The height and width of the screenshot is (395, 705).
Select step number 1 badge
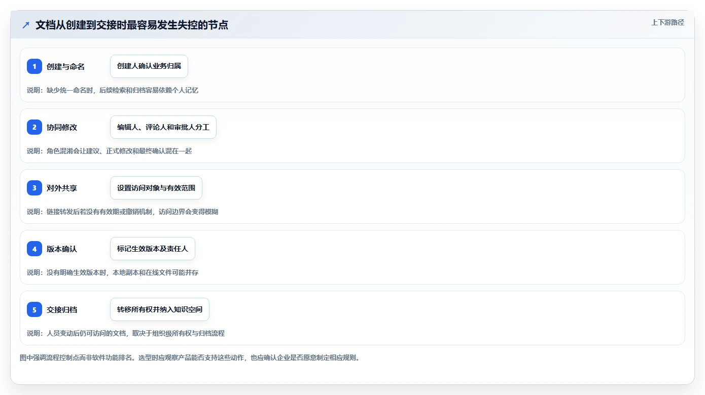pos(34,66)
